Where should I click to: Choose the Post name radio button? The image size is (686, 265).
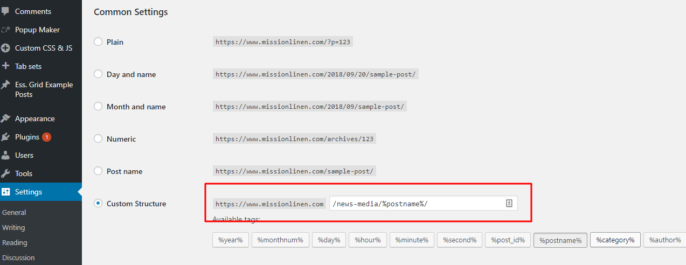pyautogui.click(x=98, y=171)
